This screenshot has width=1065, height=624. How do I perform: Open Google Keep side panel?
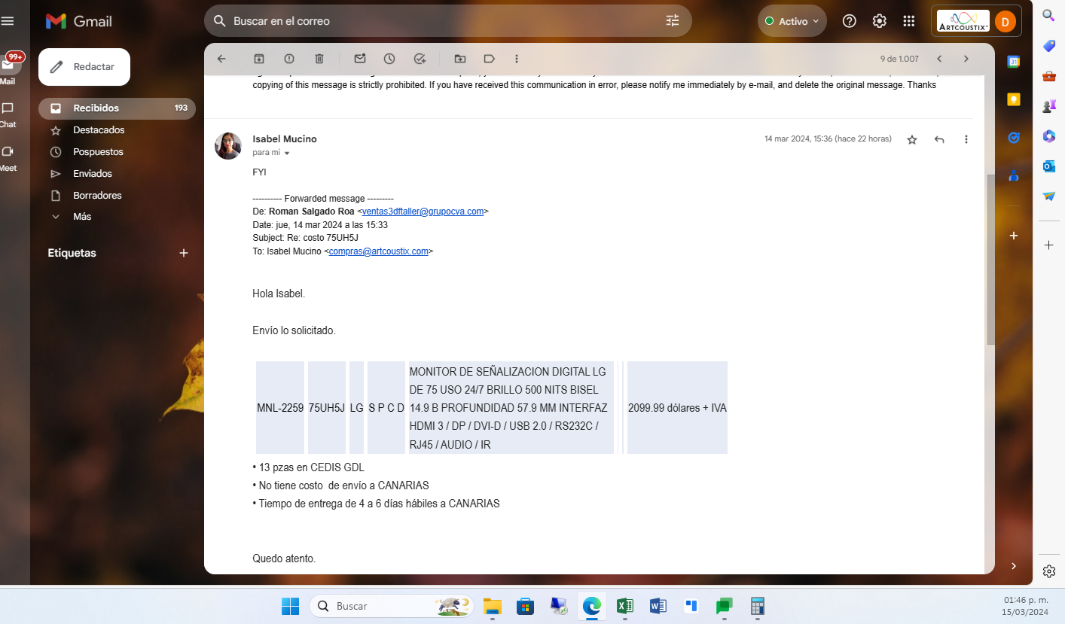coord(1014,99)
